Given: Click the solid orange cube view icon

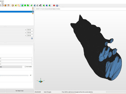Looking at the screenshot, I should 6,5.
